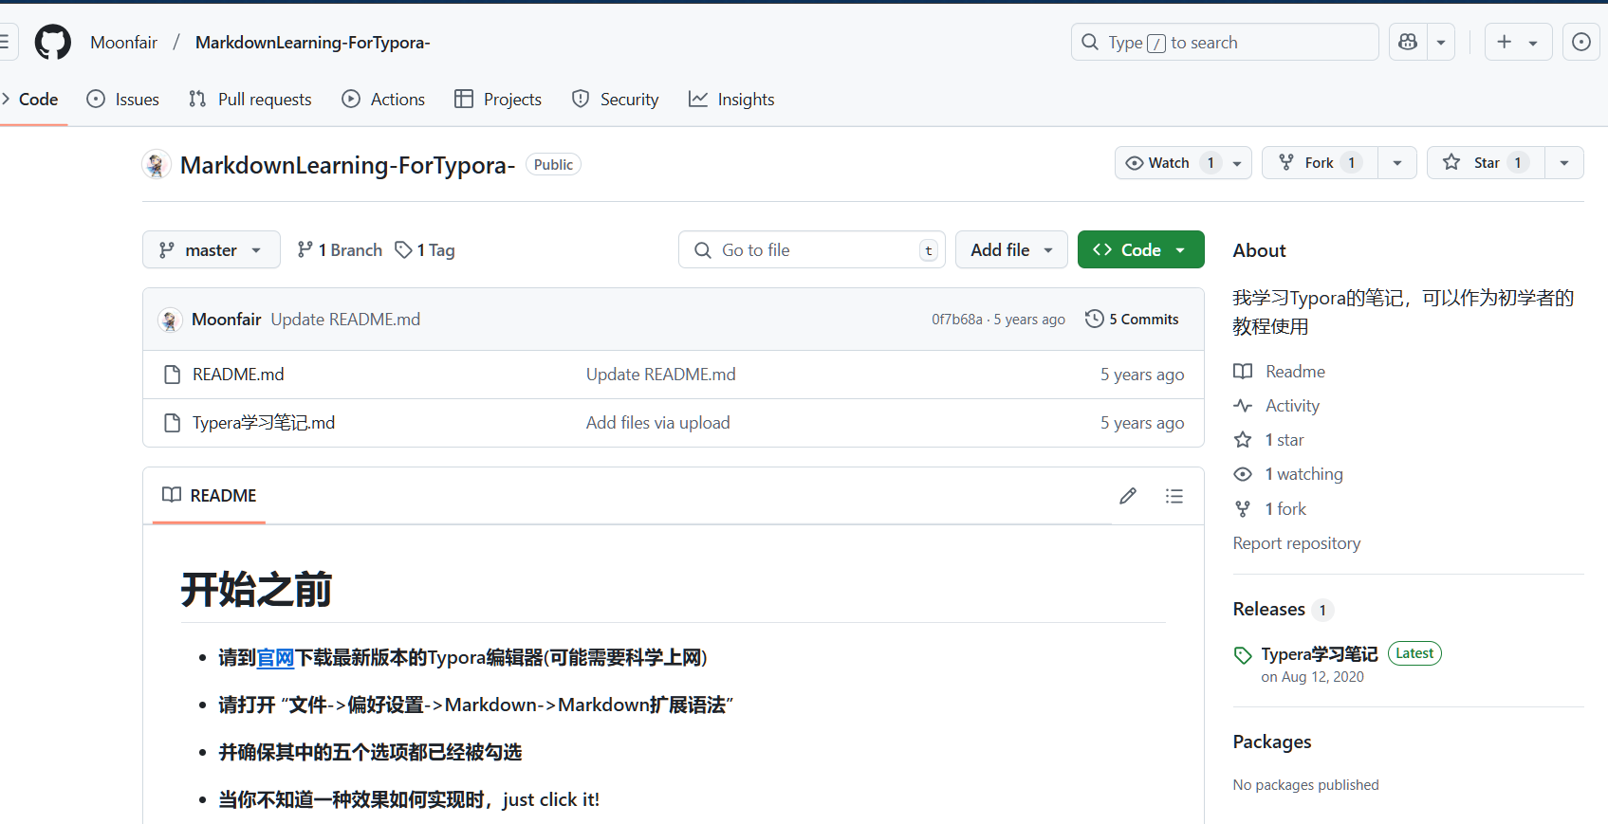View the 1 fork link
This screenshot has width=1608, height=824.
1269,509
